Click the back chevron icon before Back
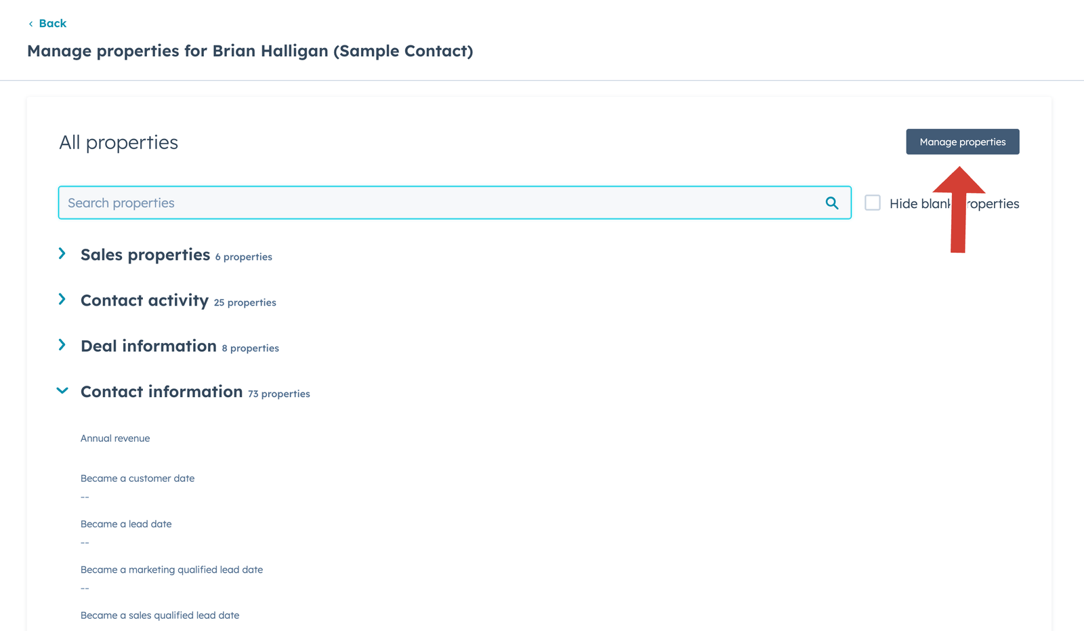The image size is (1084, 631). pos(30,23)
